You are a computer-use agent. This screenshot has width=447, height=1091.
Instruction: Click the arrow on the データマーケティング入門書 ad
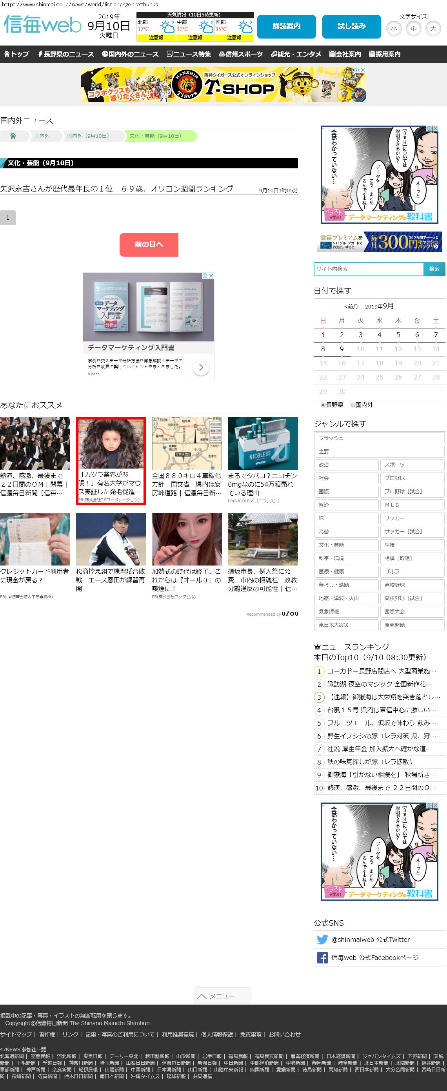click(201, 367)
